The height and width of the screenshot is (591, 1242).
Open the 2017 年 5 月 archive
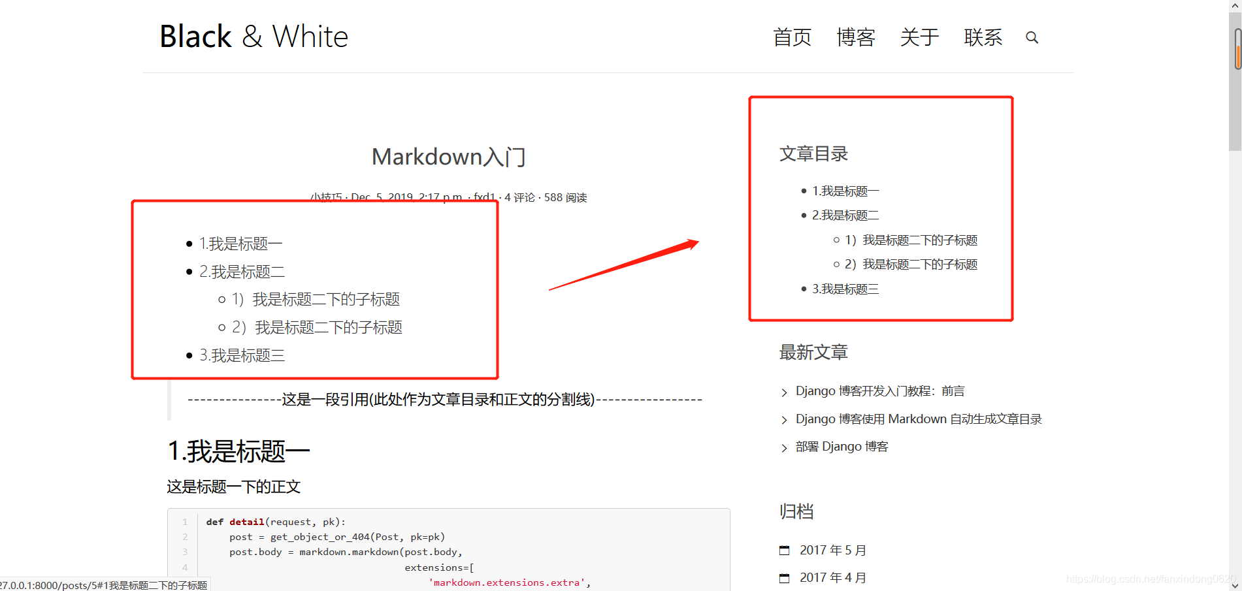(x=833, y=551)
